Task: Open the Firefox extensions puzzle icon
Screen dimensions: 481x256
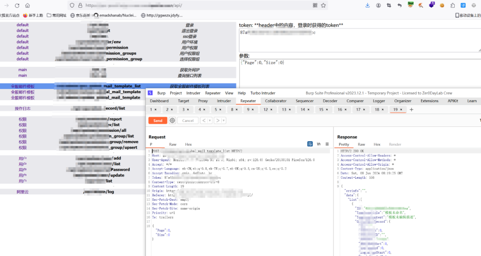Action: (x=452, y=5)
